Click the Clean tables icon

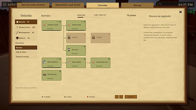click(x=69, y=62)
